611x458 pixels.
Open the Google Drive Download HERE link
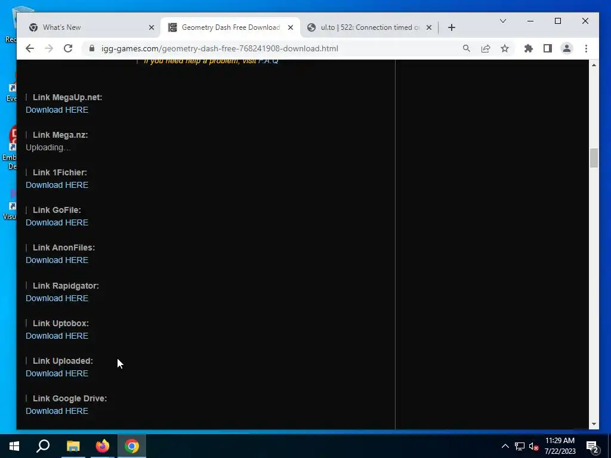pyautogui.click(x=57, y=411)
